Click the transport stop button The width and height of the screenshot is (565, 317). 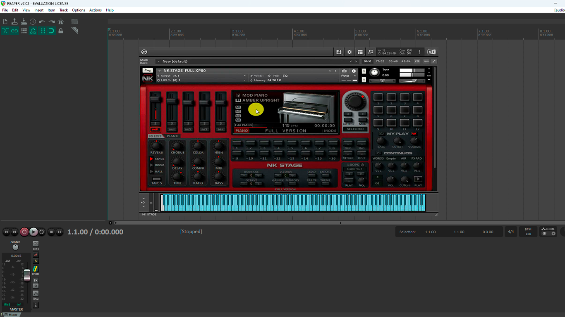(51, 232)
